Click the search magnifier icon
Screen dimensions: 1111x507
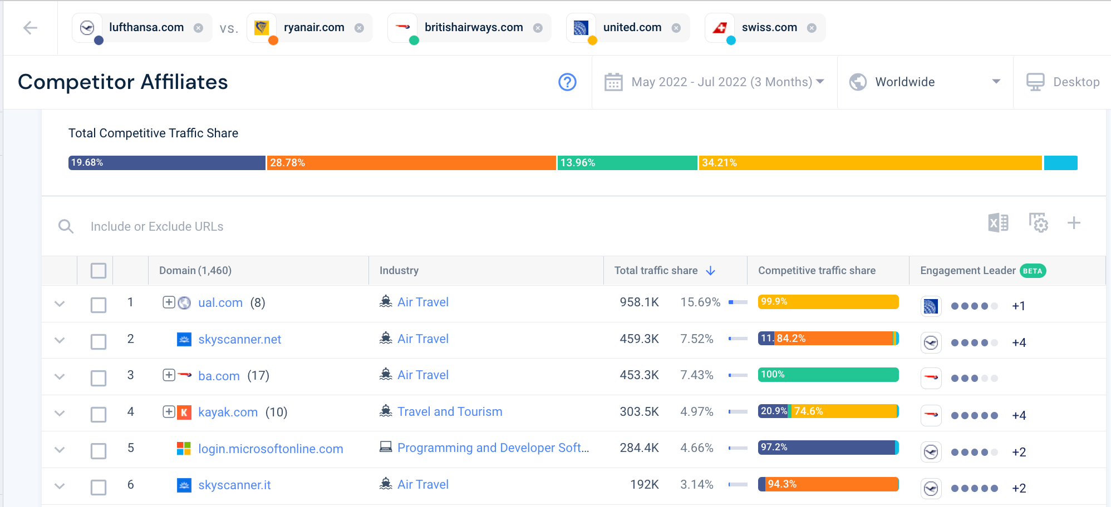(x=66, y=226)
